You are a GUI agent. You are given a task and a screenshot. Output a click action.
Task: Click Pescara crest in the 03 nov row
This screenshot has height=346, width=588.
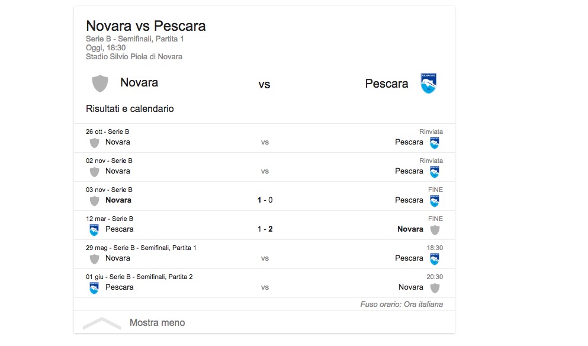pos(435,201)
